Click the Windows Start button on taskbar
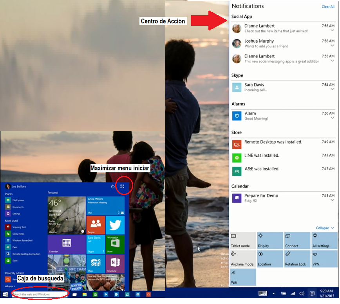The height and width of the screenshot is (304, 340). click(x=5, y=294)
